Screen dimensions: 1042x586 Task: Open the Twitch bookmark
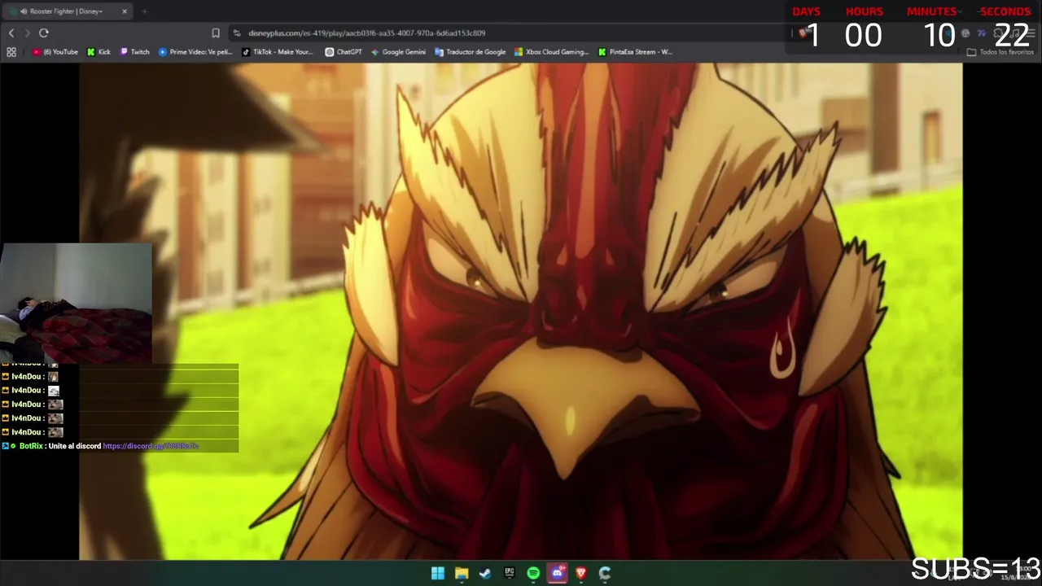(135, 52)
